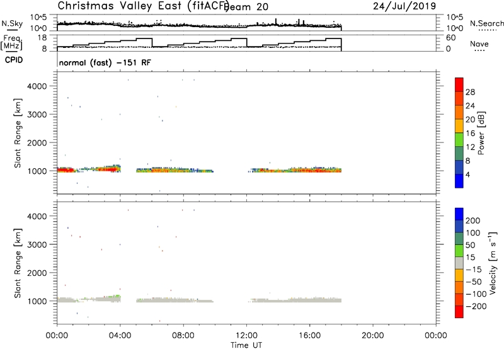Select the red bottom segment of Velocity colorbar
This screenshot has height=349, width=504.
(x=459, y=312)
